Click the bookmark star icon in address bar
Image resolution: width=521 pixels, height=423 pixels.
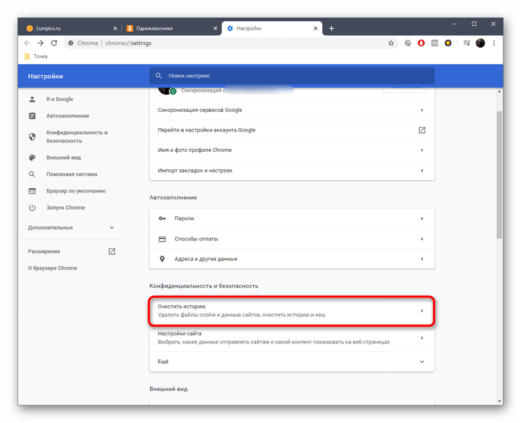[391, 43]
